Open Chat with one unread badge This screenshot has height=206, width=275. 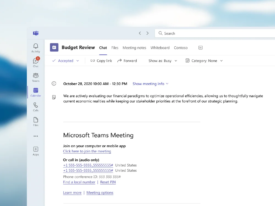35,62
